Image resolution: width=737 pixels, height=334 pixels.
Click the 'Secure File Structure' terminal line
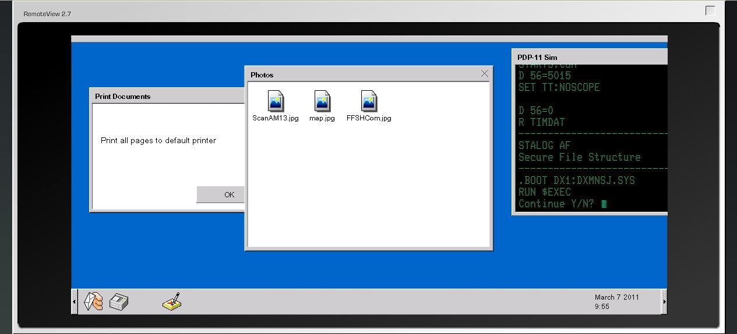(579, 157)
